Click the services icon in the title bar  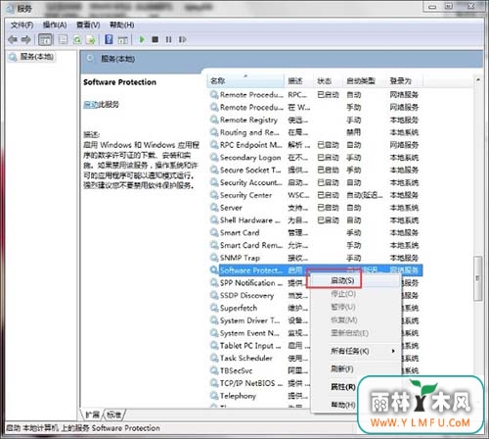10,9
